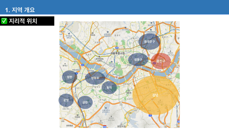Click the 서대문구 district label

[99, 42]
